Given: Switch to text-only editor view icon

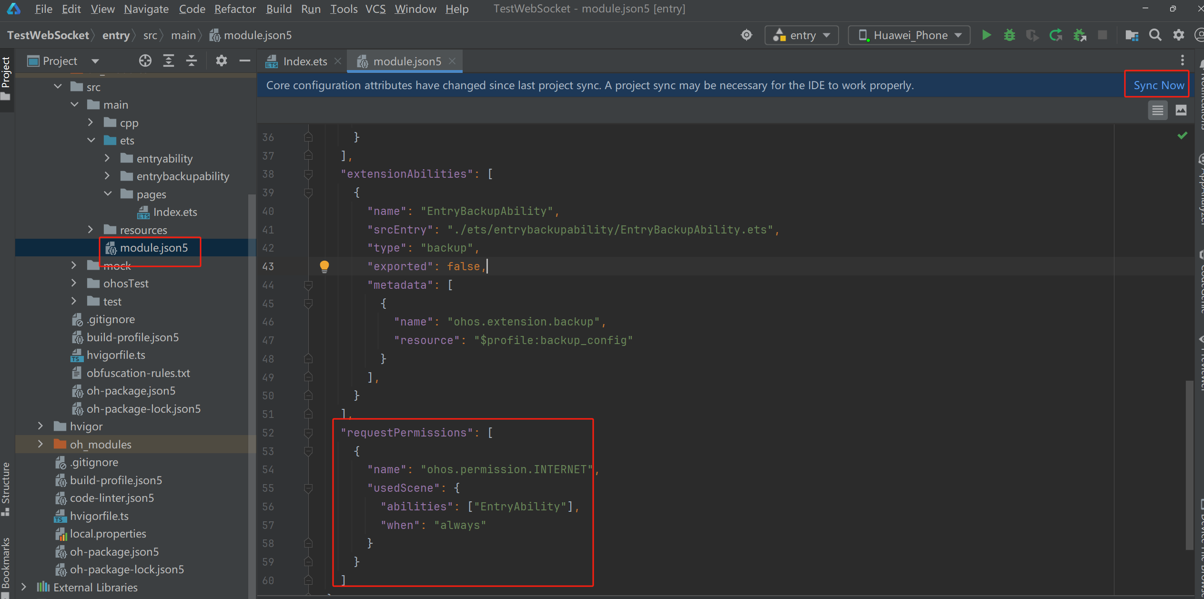Looking at the screenshot, I should click(1157, 111).
